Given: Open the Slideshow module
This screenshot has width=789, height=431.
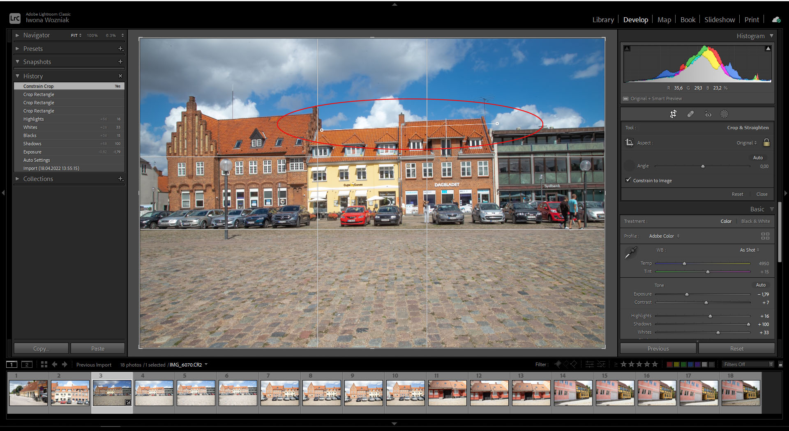Looking at the screenshot, I should pyautogui.click(x=720, y=20).
